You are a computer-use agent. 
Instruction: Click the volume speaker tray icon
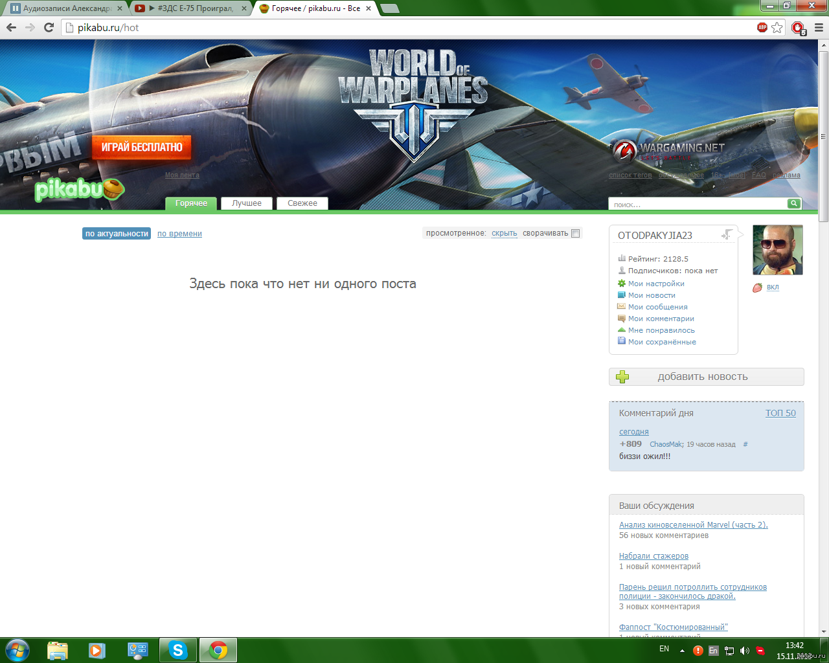(x=745, y=651)
